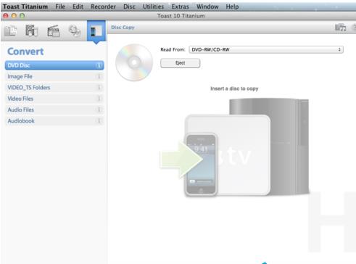This screenshot has width=356, height=264.
Task: Open the Toast Titanium application menu
Action: click(25, 7)
